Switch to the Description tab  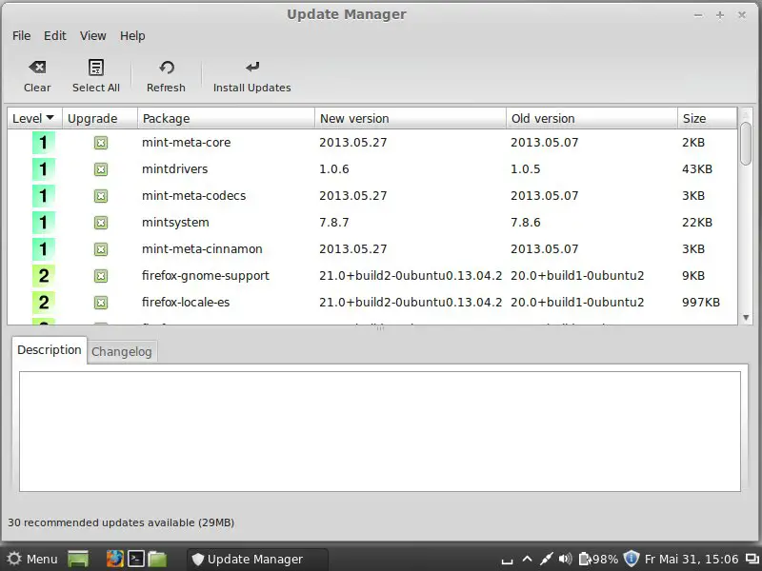[x=50, y=350]
